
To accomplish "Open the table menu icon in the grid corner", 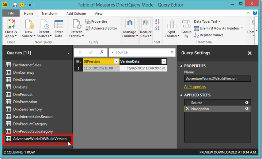I will coord(78,61).
